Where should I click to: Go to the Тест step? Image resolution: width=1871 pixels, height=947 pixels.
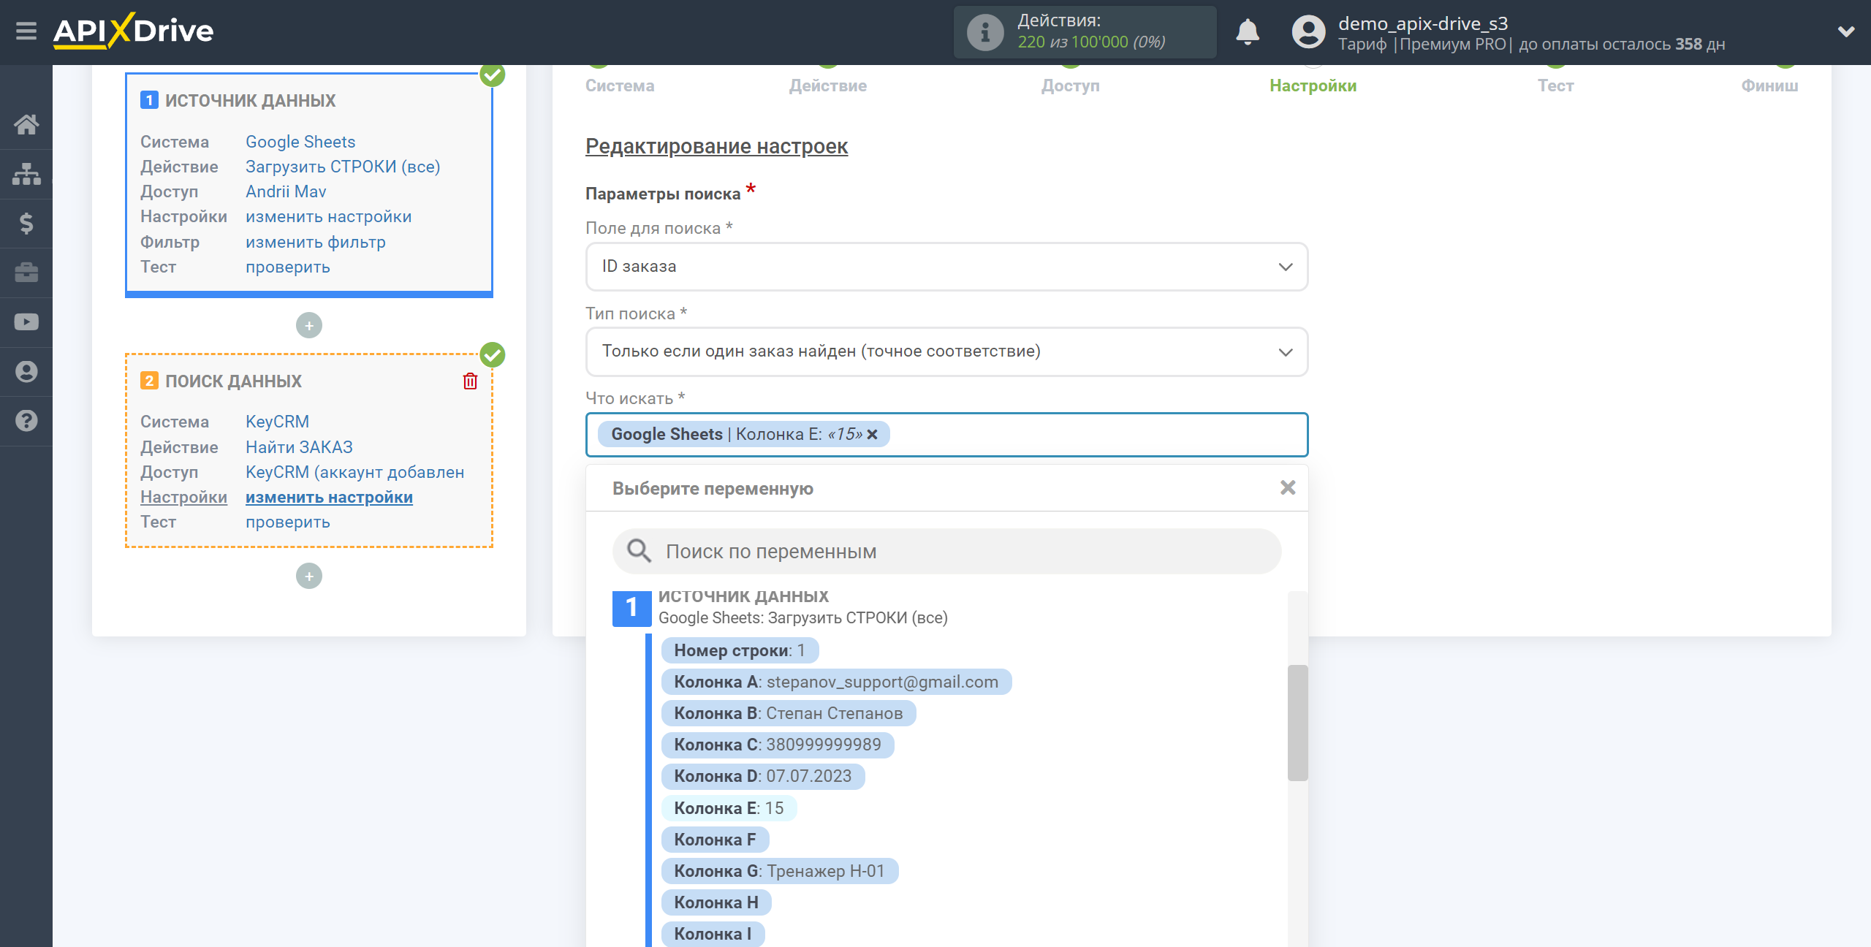click(x=1555, y=85)
